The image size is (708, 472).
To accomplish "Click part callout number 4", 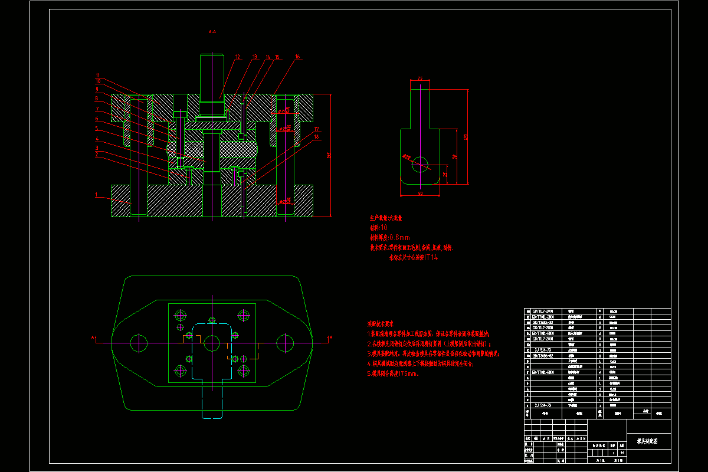I will [97, 139].
